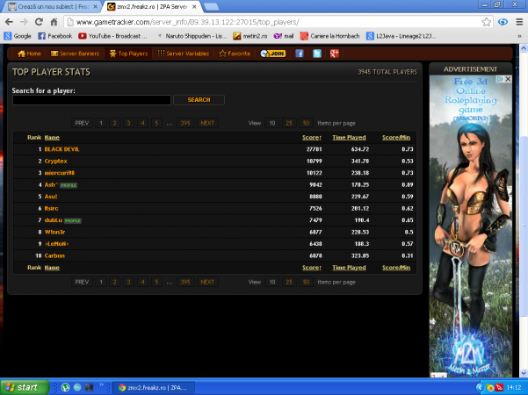528x395 pixels.
Task: Click the Favorite nav item
Action: click(x=235, y=54)
